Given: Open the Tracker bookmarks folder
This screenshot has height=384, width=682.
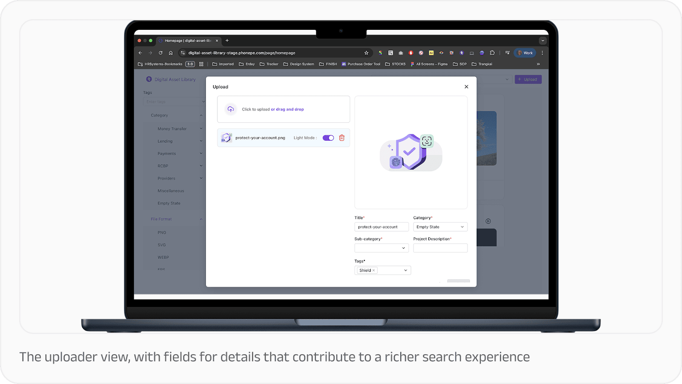Looking at the screenshot, I should 269,64.
